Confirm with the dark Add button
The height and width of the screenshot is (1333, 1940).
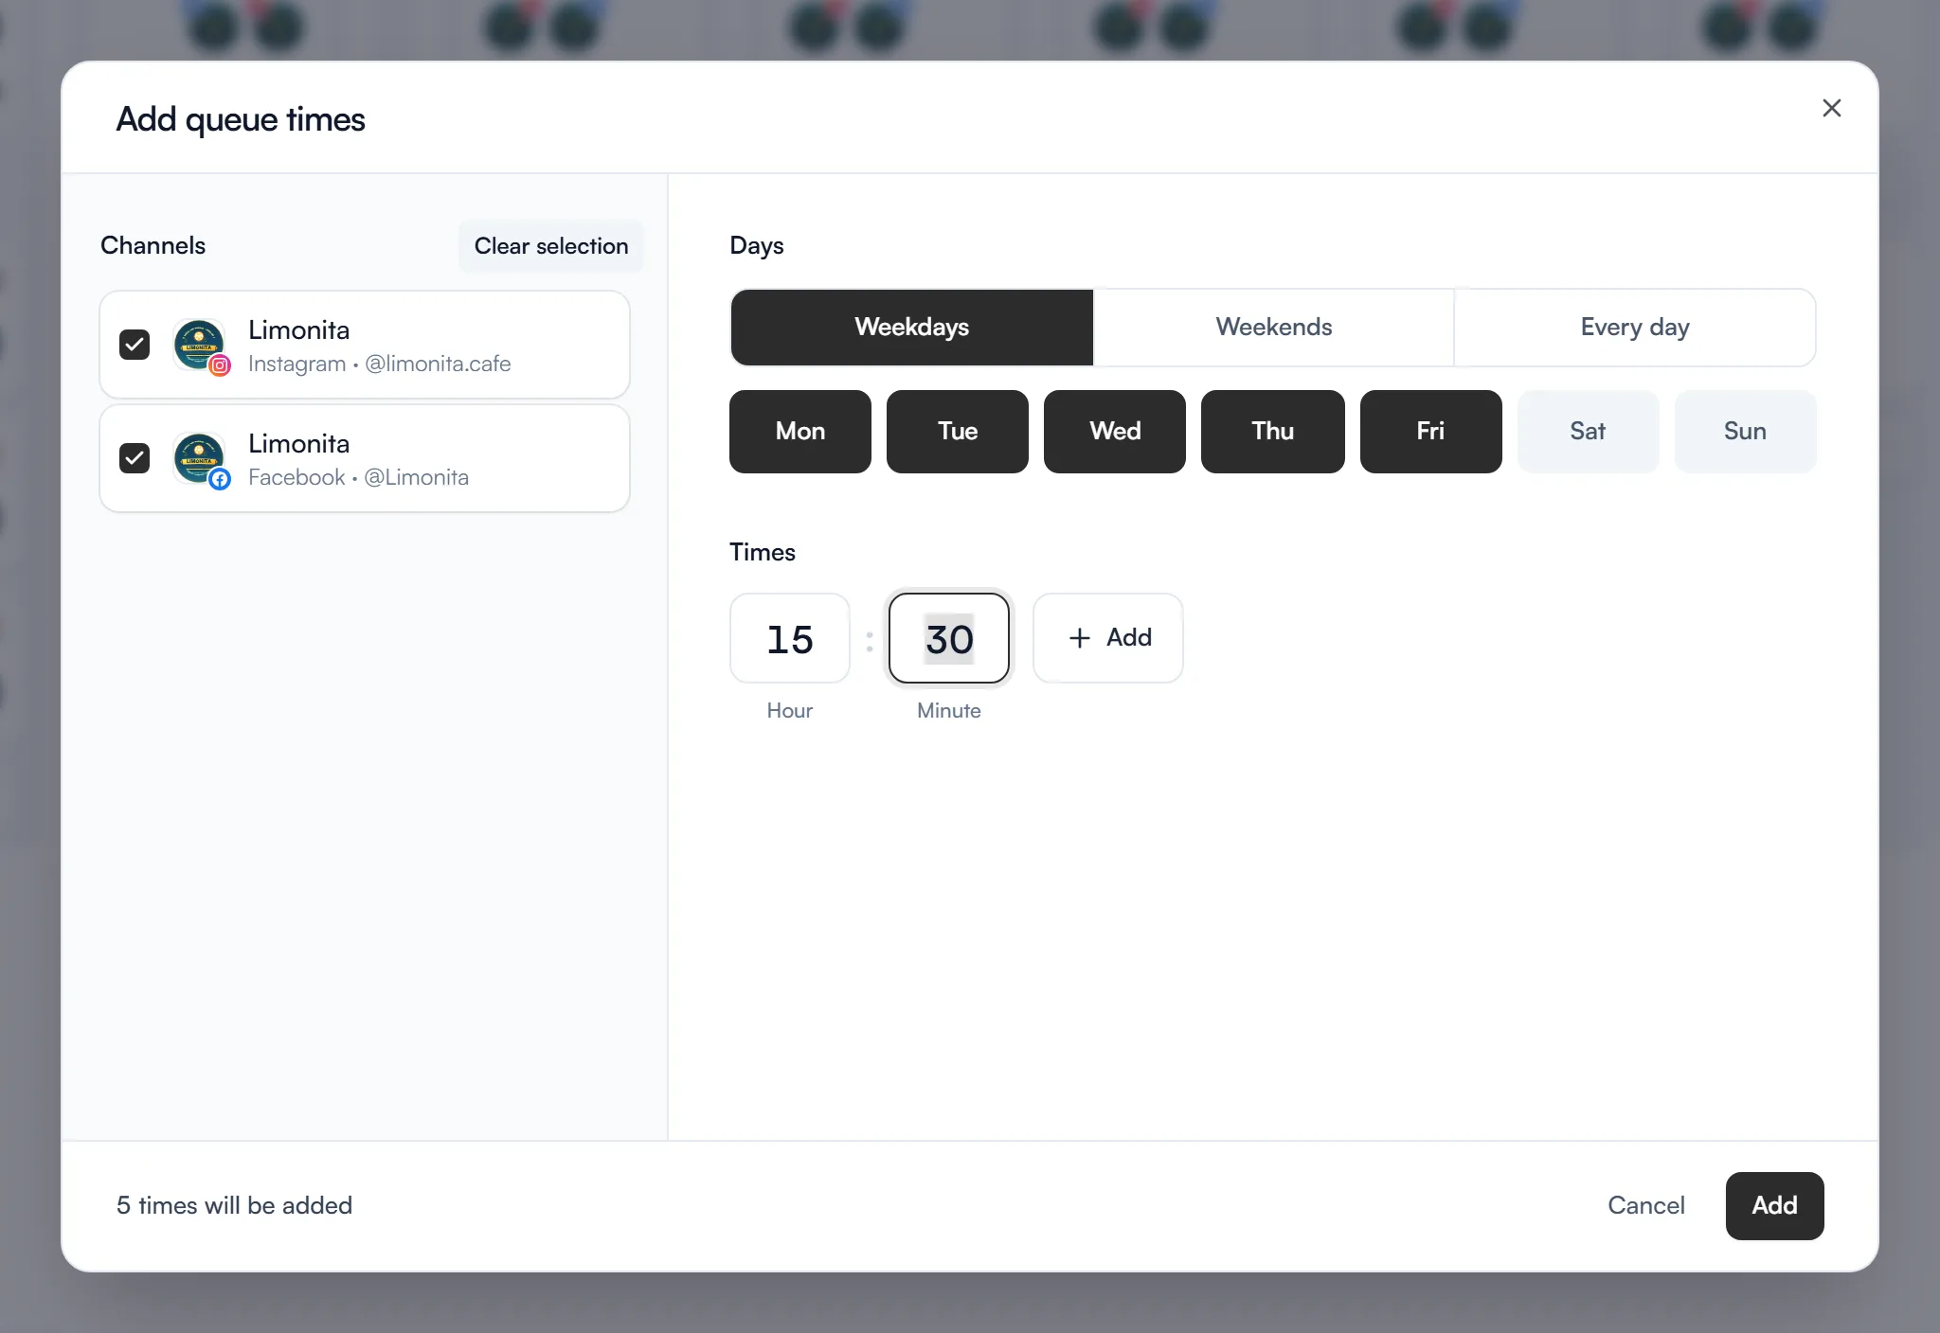[1774, 1205]
